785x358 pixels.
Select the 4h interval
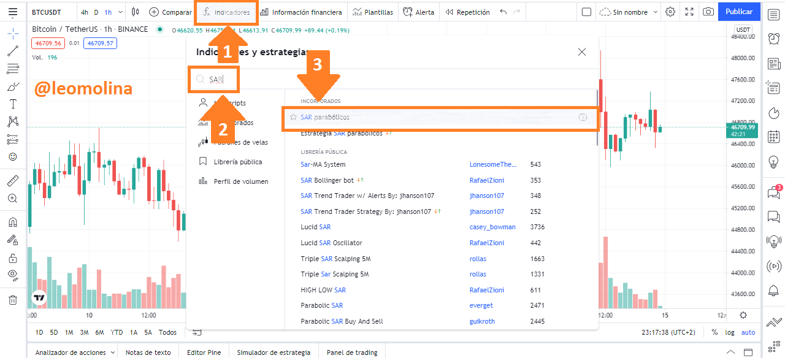click(x=85, y=12)
